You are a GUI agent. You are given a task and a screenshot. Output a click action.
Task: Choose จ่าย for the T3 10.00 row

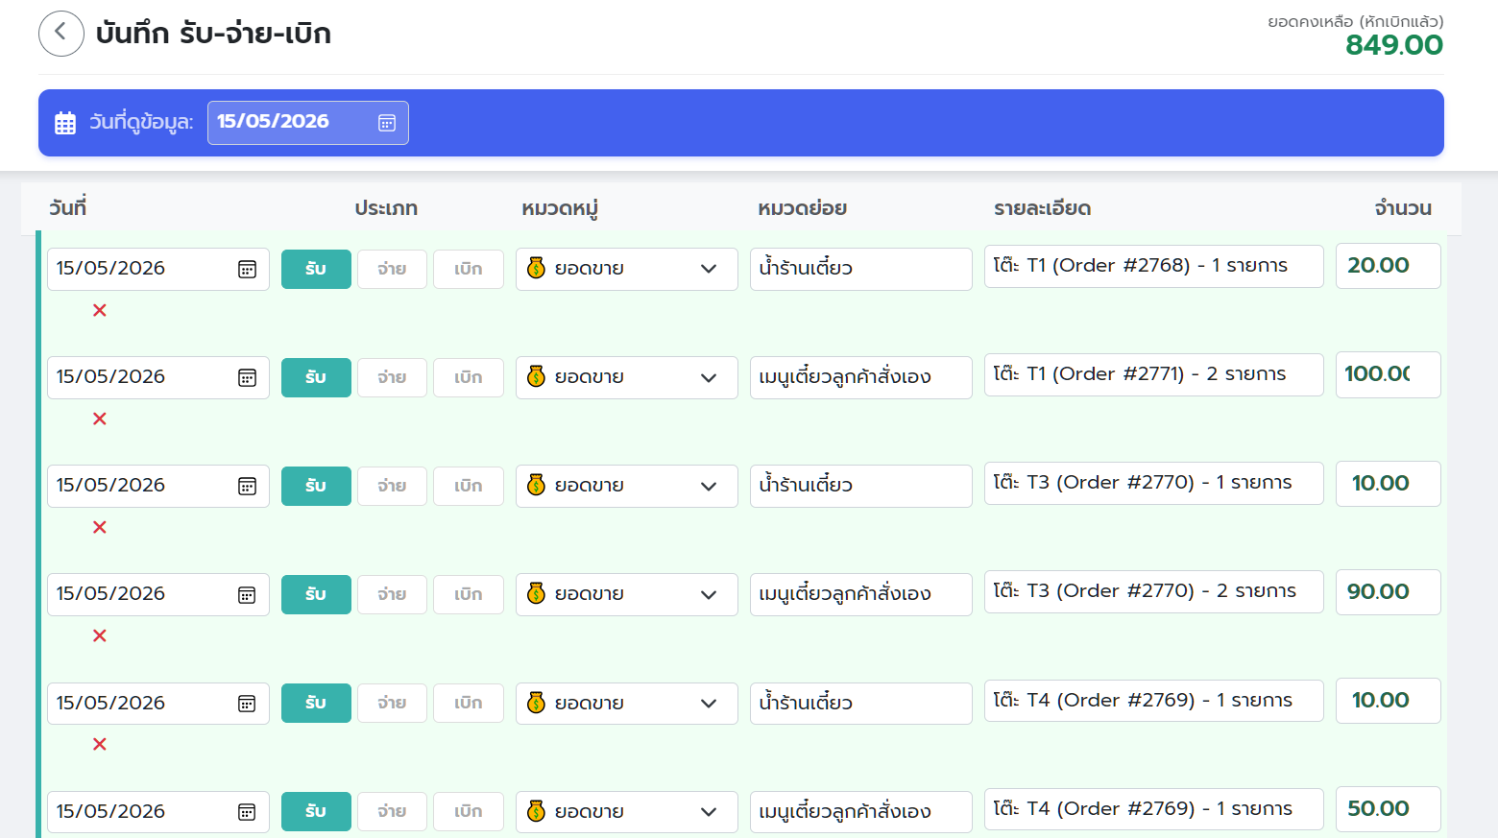(392, 486)
